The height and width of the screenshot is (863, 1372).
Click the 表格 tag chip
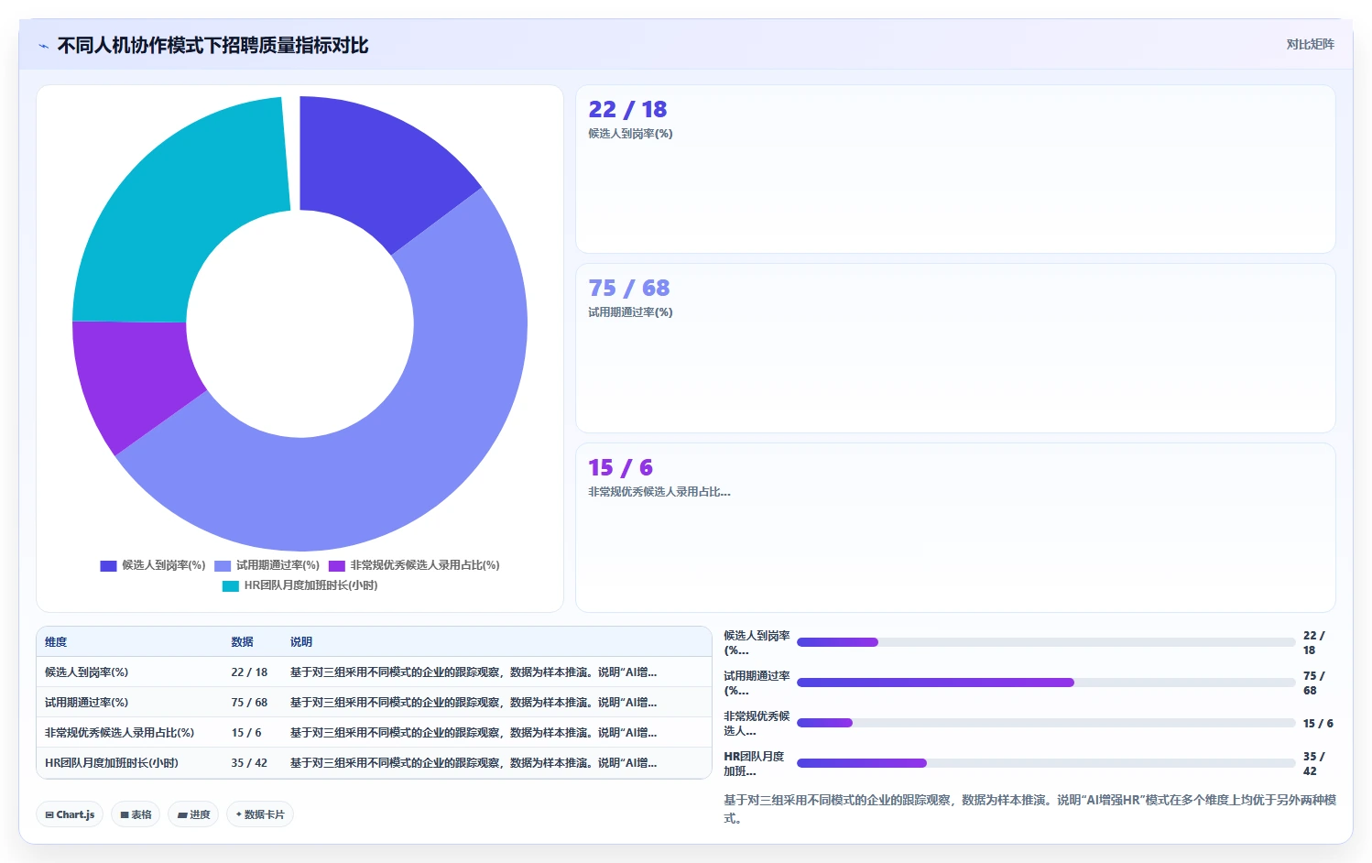136,814
